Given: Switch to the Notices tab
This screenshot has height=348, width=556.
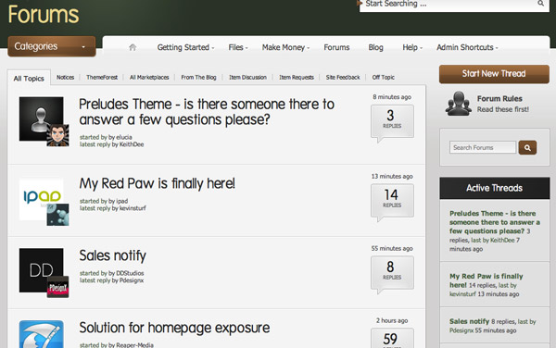Looking at the screenshot, I should 65,77.
